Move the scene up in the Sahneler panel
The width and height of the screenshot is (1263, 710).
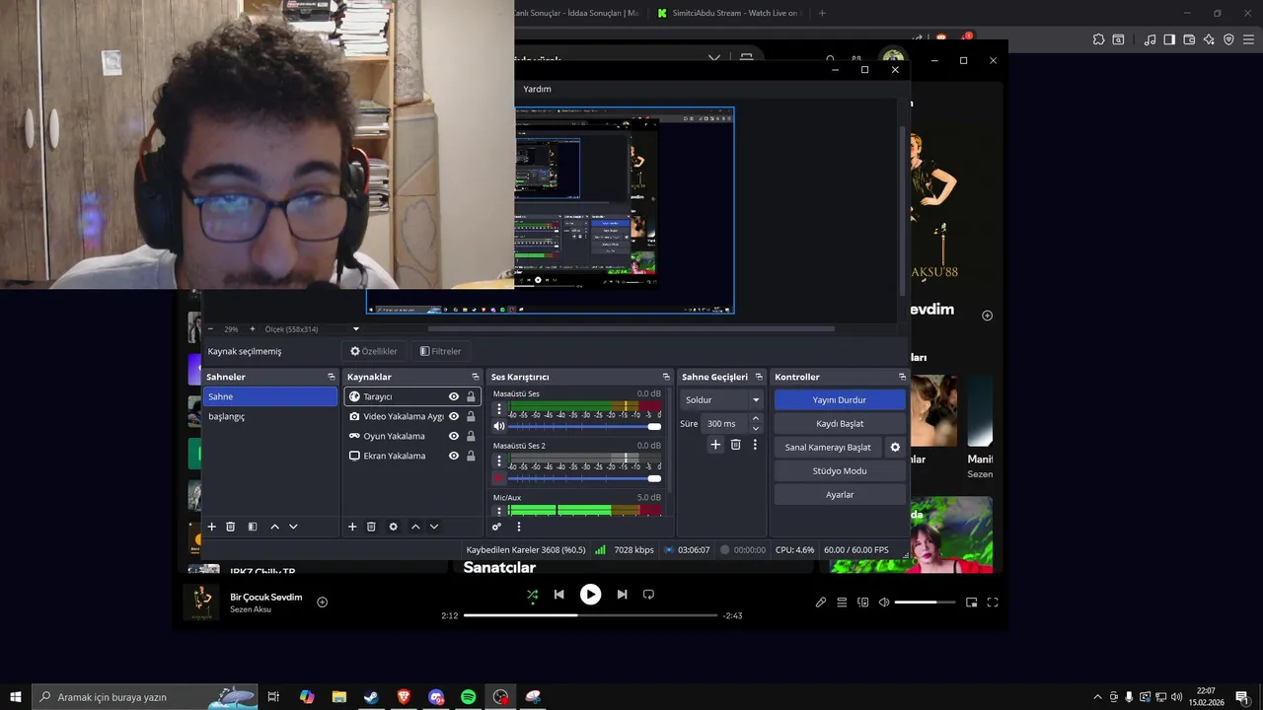pos(274,527)
